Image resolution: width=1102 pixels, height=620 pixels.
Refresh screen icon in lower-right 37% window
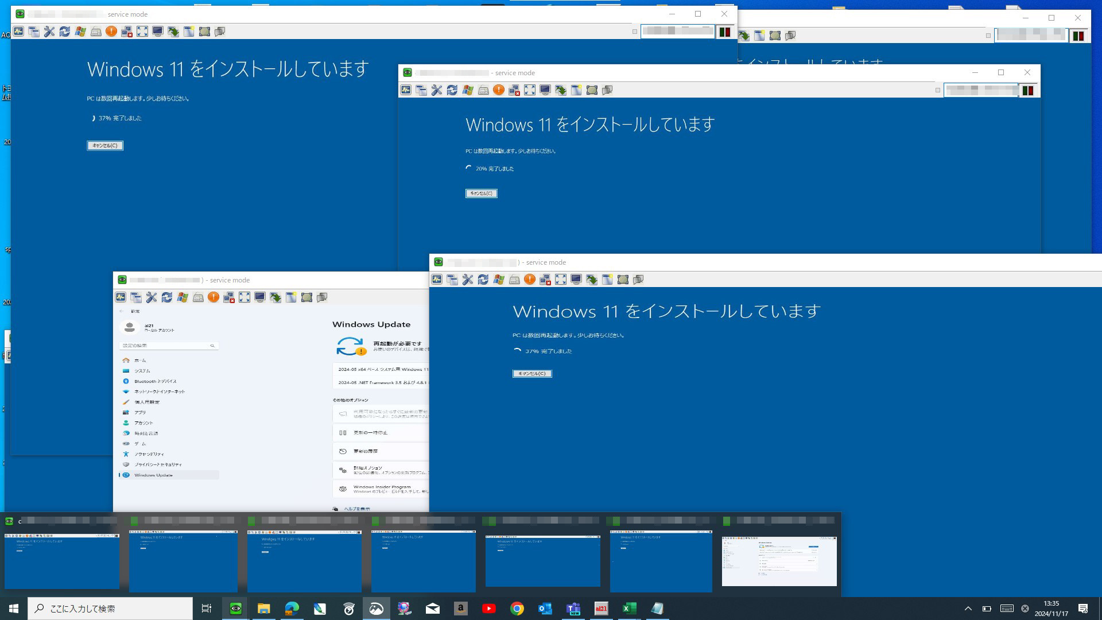pyautogui.click(x=483, y=280)
